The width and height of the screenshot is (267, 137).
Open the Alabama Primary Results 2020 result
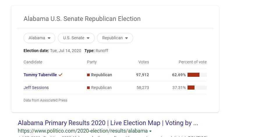tap(108, 123)
